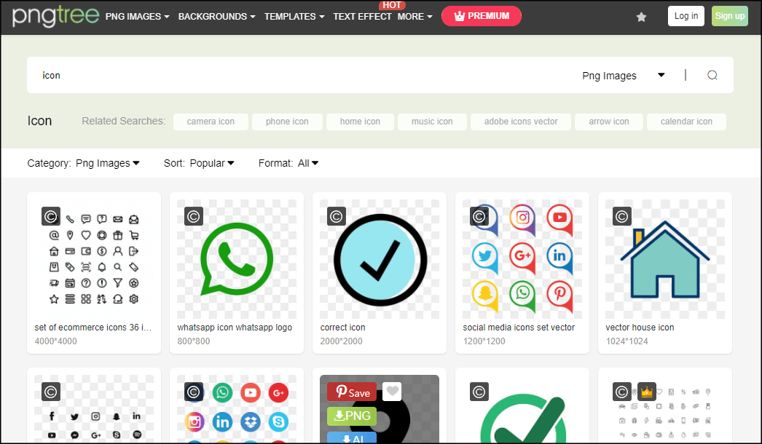Viewport: 762px width, 444px height.
Task: Click copyright badge on green checkmark card
Action: (x=479, y=392)
